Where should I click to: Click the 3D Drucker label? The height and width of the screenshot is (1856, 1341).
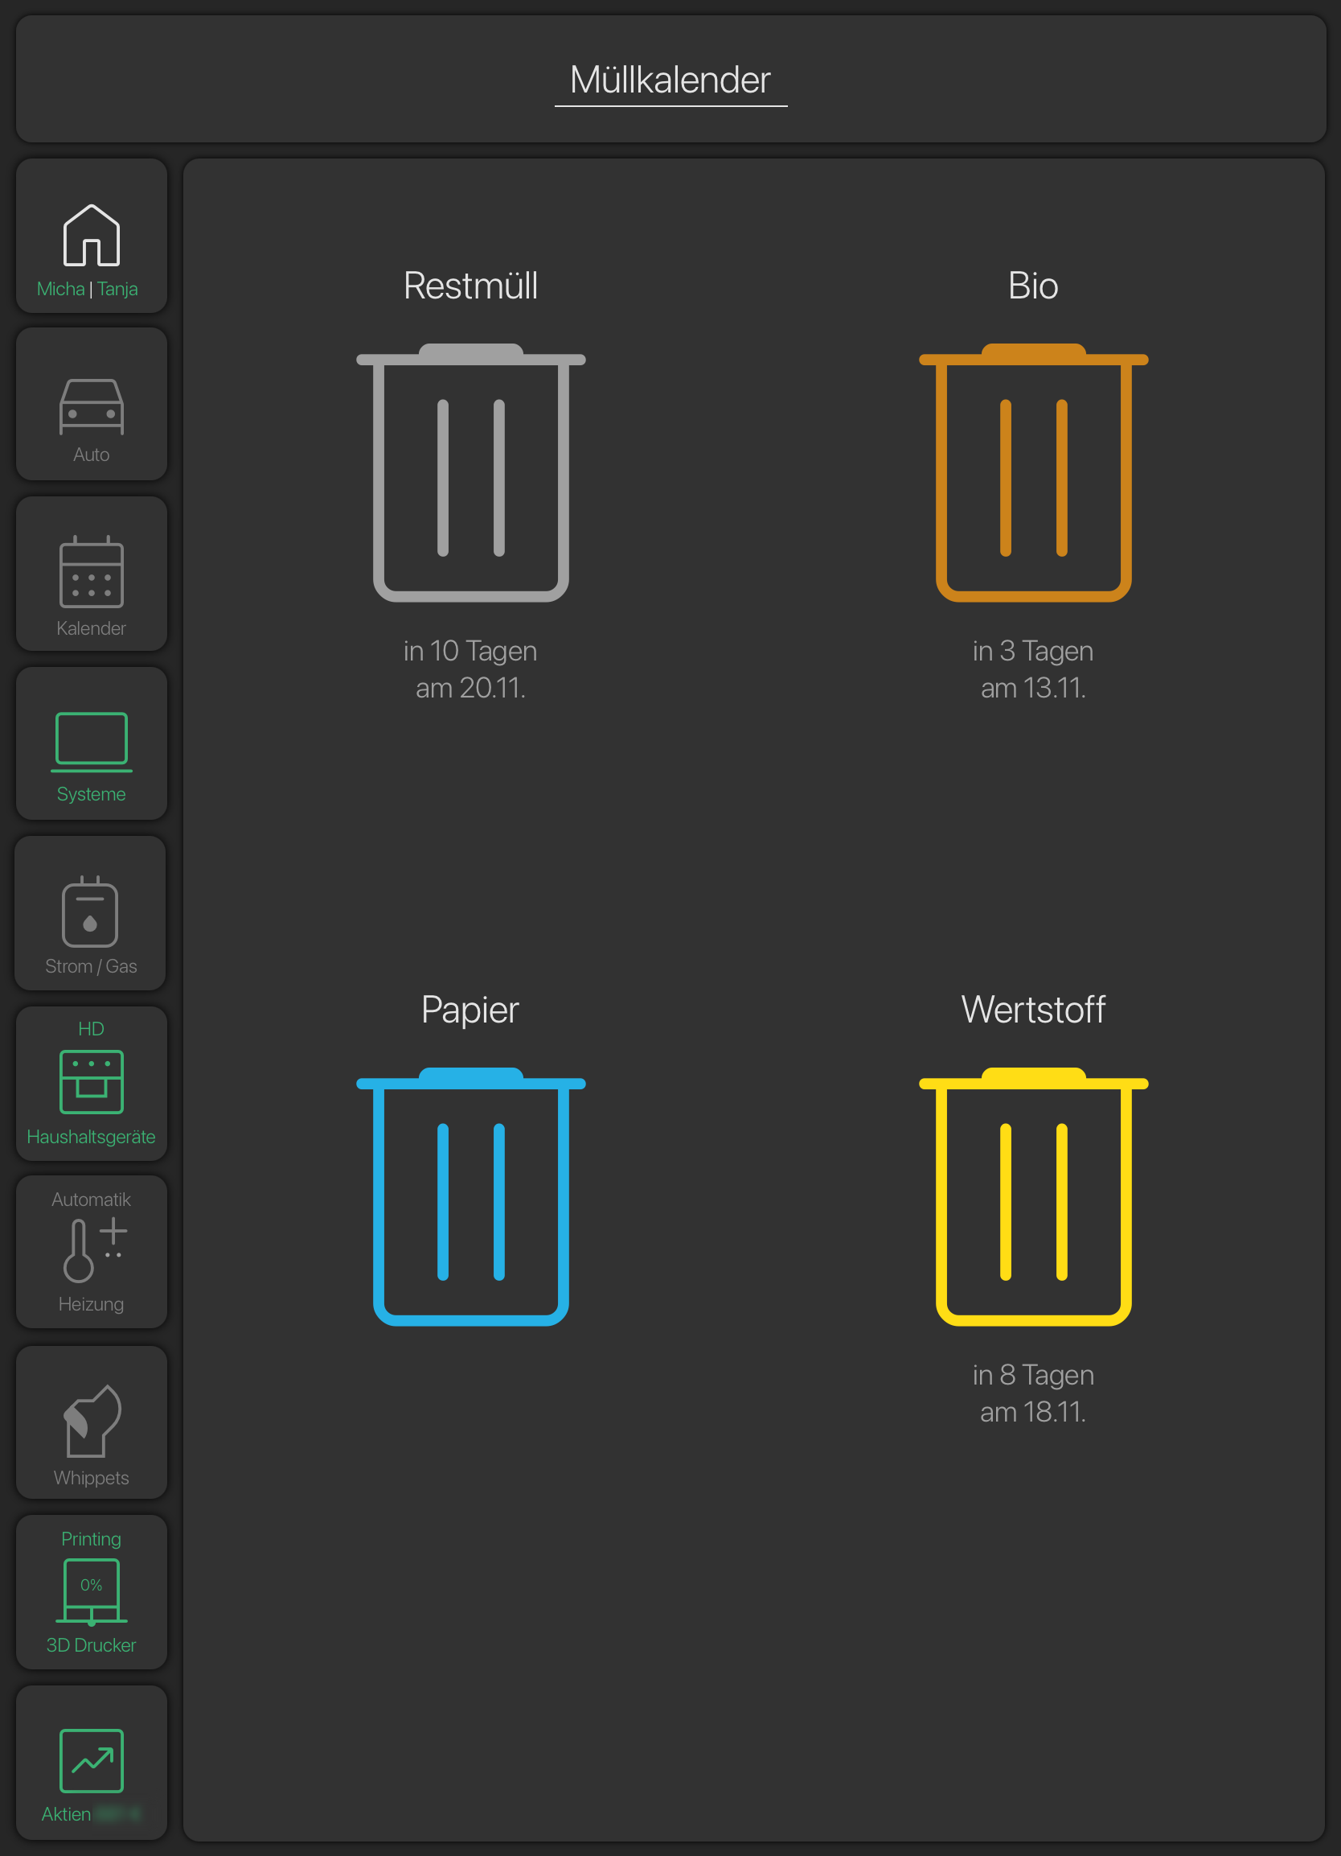(92, 1645)
